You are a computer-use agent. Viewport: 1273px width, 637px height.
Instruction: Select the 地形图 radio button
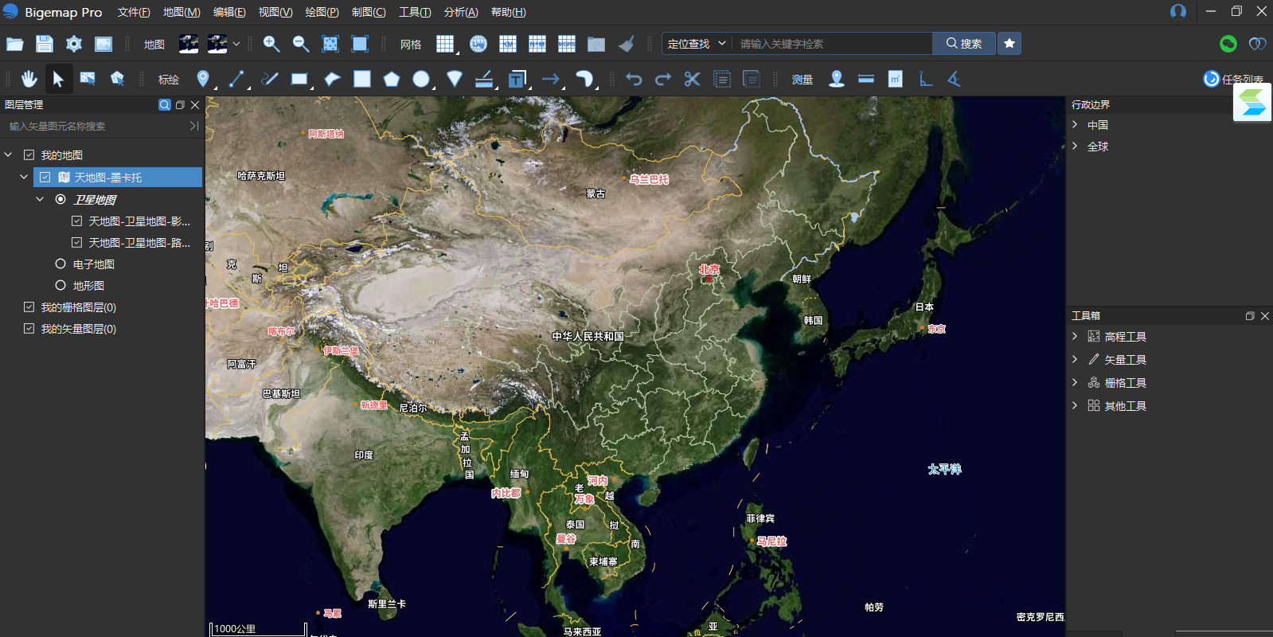pyautogui.click(x=61, y=285)
